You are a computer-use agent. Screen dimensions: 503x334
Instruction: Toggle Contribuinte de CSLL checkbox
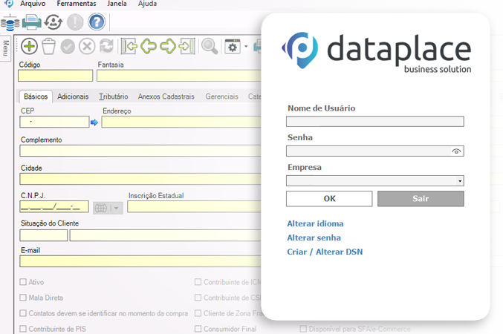198,298
